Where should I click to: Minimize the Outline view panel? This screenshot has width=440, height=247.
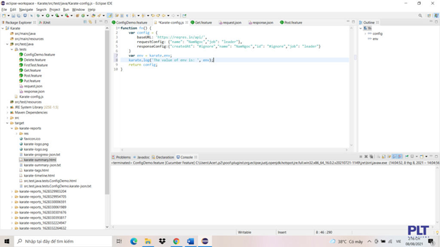point(431,22)
